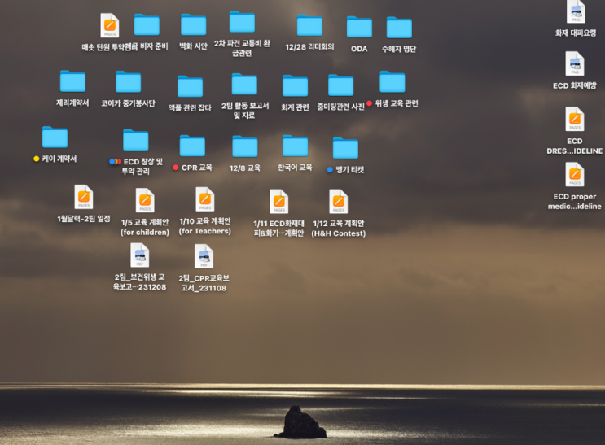
Task: Select the 벽화 시안 folder
Action: (x=193, y=24)
